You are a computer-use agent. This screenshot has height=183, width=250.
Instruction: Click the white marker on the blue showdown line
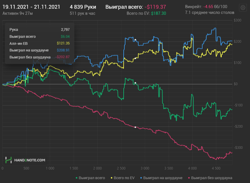[x=135, y=40]
